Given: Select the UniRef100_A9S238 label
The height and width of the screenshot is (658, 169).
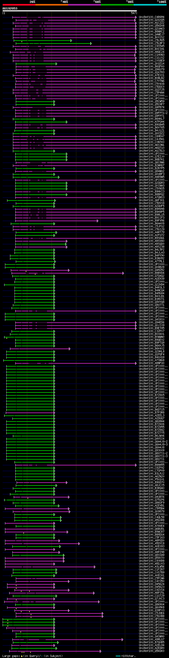Looking at the screenshot, I should 152,247.
